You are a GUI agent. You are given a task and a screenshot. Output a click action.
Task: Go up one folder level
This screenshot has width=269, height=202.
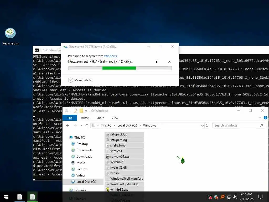pos(87,125)
